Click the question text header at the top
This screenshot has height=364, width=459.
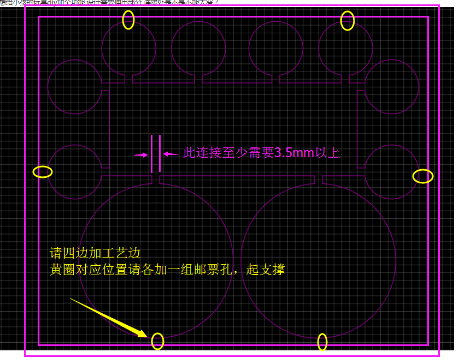coord(109,2)
